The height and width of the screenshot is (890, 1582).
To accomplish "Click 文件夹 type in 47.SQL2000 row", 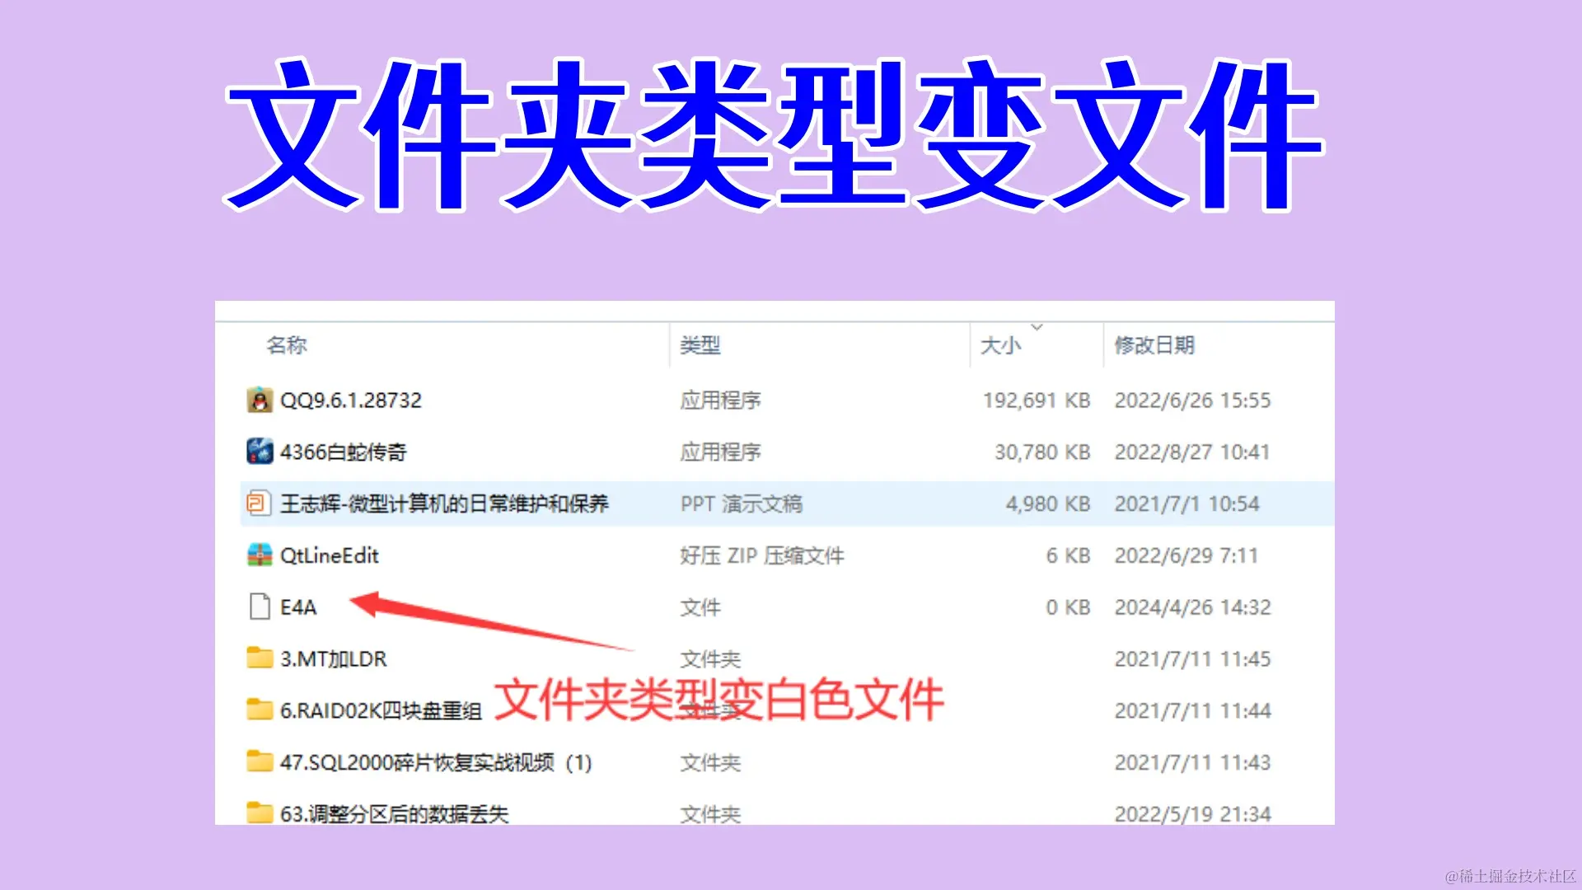I will pyautogui.click(x=710, y=762).
